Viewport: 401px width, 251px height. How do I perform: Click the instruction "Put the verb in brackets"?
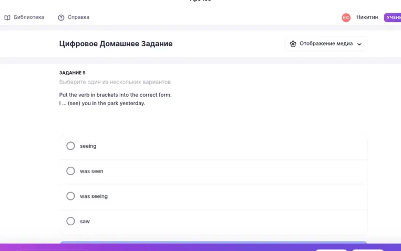(x=88, y=95)
